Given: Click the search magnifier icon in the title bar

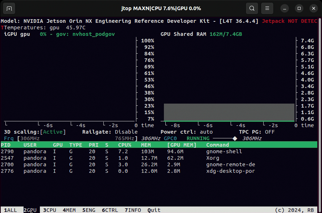Looking at the screenshot, I should 252,8.
